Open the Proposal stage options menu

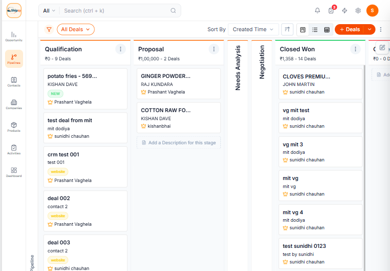[x=214, y=49]
